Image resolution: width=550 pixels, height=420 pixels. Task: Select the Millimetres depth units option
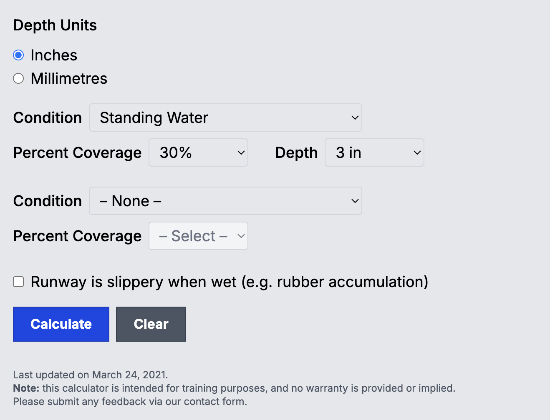pyautogui.click(x=18, y=78)
